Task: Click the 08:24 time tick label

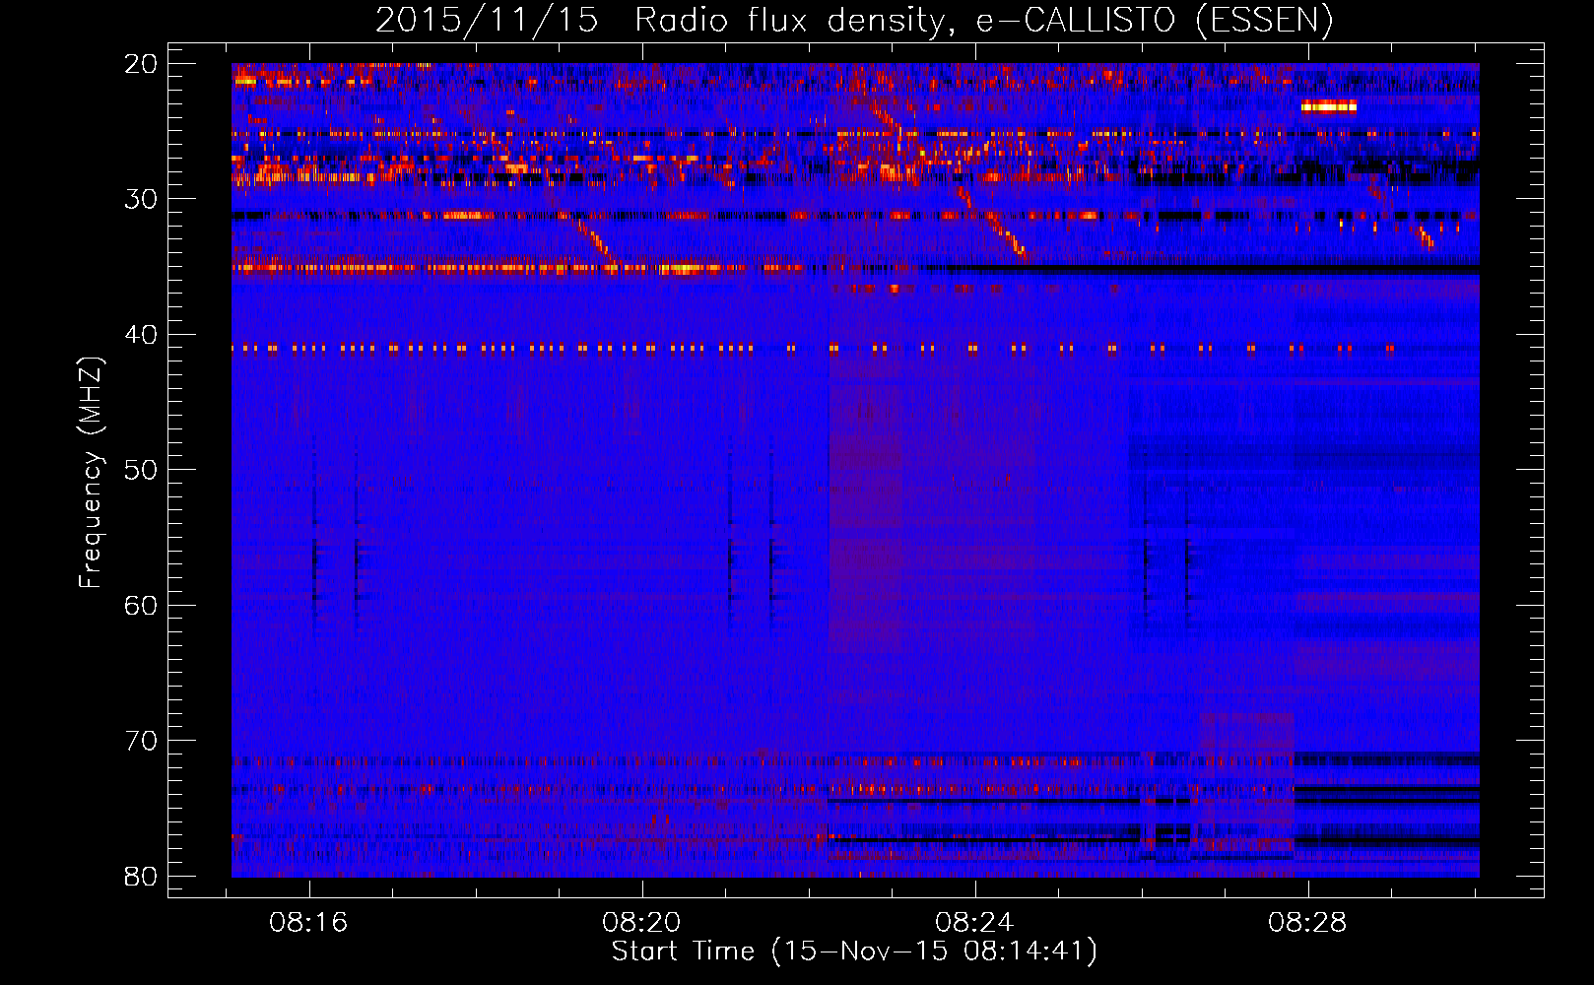Action: coord(975,923)
